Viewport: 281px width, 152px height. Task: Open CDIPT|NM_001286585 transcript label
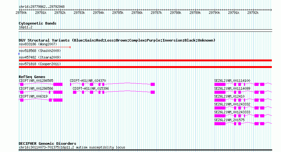click(36, 81)
